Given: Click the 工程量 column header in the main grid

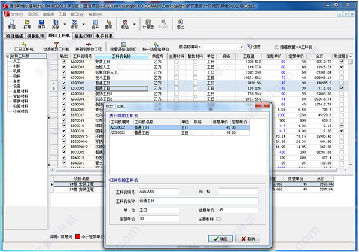Looking at the screenshot, I should click(248, 56).
